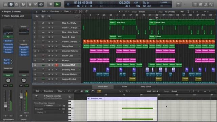Open Channel EQ plugin on Synclead strip
The image size is (217, 122).
[8, 44]
